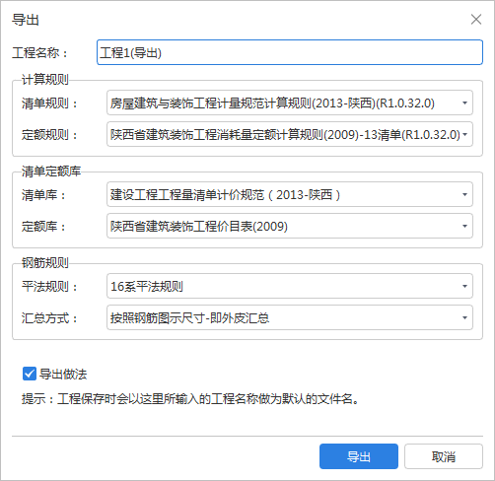The width and height of the screenshot is (495, 481).
Task: Click the 平法规则 label
Action: coord(49,287)
